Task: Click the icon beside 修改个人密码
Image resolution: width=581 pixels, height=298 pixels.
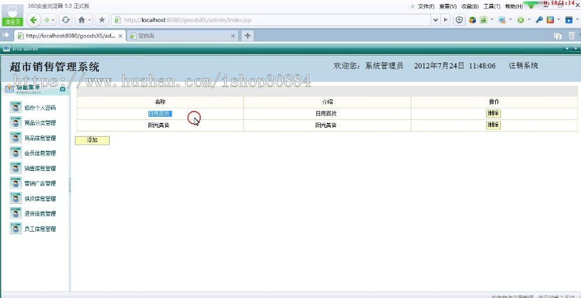Action: click(15, 108)
